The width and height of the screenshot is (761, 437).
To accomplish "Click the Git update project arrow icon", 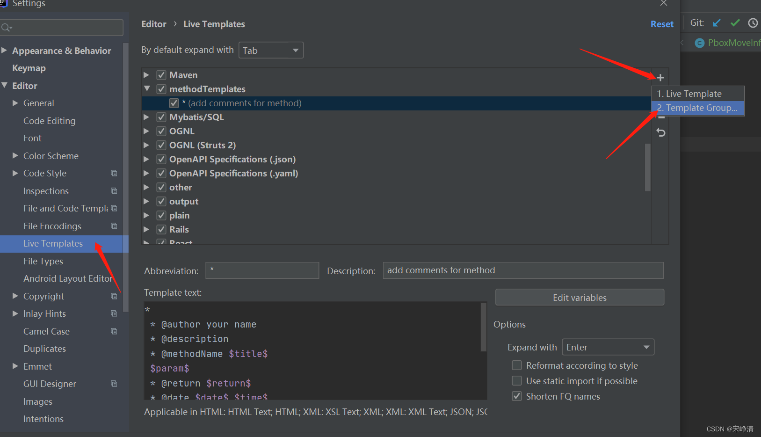I will pos(717,23).
